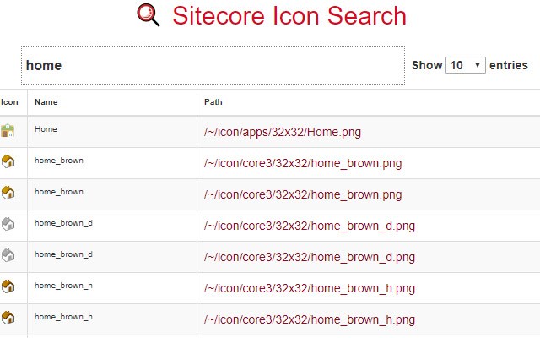Viewport: 540px width, 338px height.
Task: Click the second home_brown row's house icon
Action: (x=8, y=194)
